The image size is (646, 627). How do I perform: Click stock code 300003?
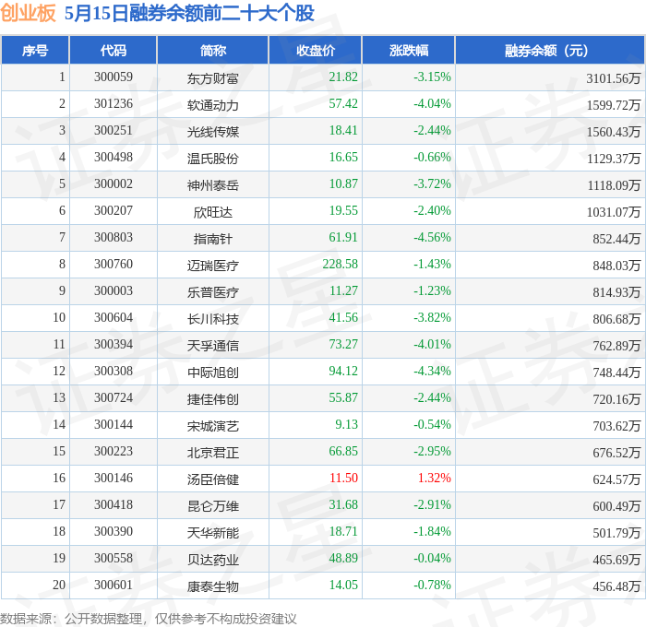(x=114, y=291)
